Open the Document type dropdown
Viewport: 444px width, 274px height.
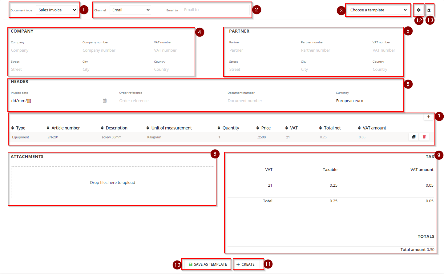click(x=57, y=10)
